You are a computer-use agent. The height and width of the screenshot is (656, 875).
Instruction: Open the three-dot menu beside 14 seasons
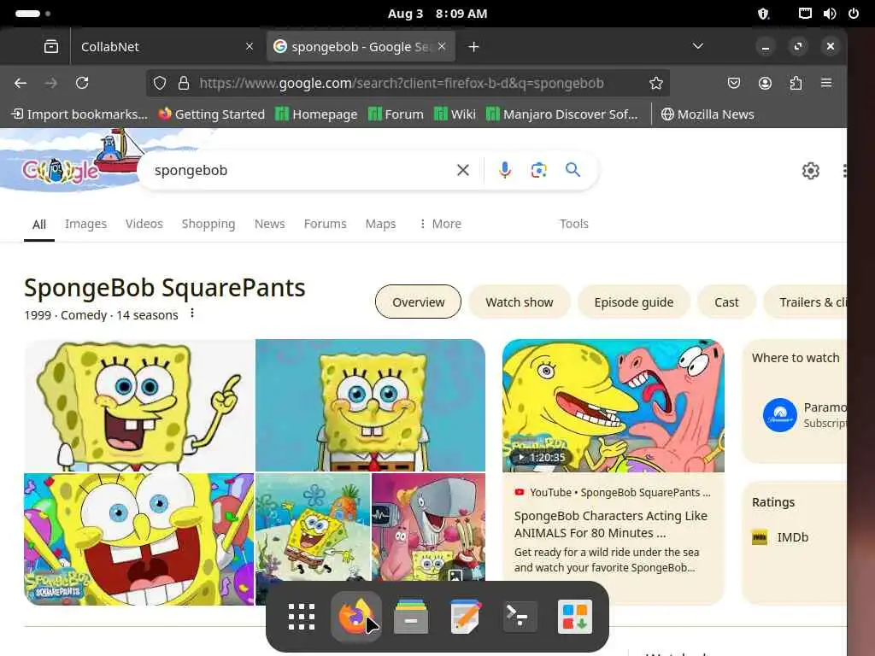coord(192,313)
